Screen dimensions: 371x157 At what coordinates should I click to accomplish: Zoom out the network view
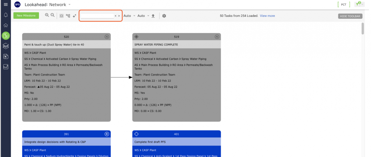(53, 16)
